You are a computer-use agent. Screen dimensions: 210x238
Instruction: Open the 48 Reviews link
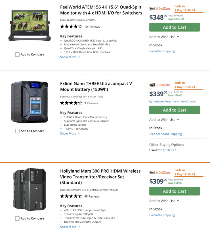92,196
